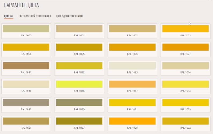The image size is (213, 134).
Task: Switch to the ЦВЕТ RAL tab
Action: pyautogui.click(x=9, y=16)
